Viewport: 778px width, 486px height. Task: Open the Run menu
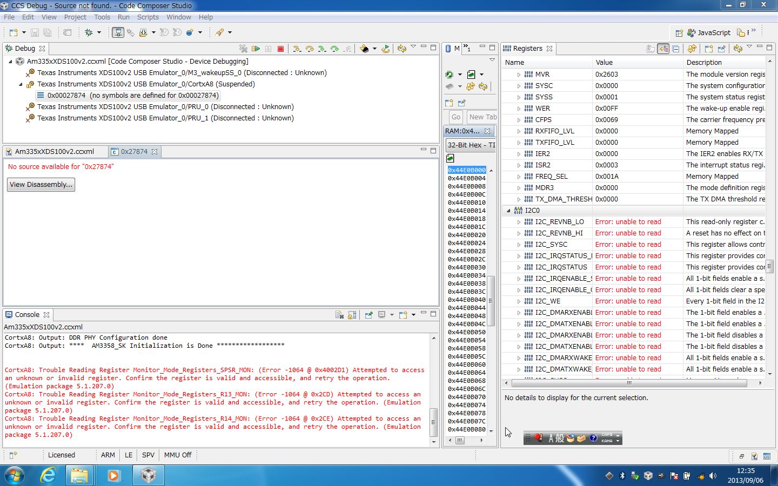[x=124, y=17]
